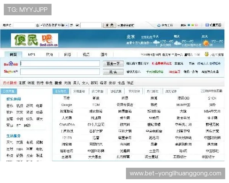This screenshot has height=183, width=229.
Task: Click the Sogou logo beside search box
Action: point(11,72)
